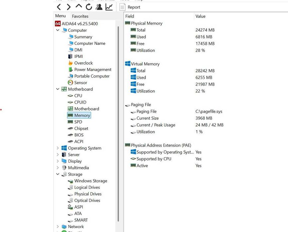This screenshot has height=232, width=288.
Task: Open the user Manage icon in toolbar
Action: (x=99, y=7)
